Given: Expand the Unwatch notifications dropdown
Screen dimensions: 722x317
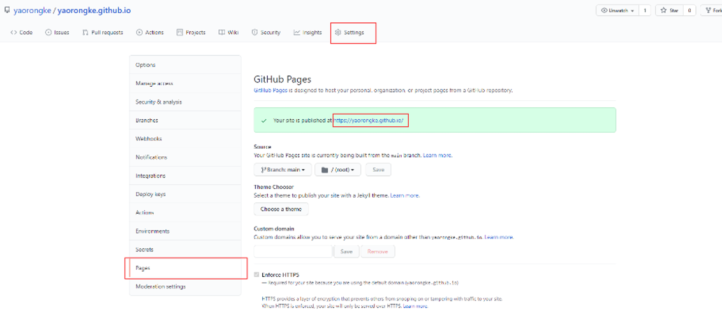Looking at the screenshot, I should [x=617, y=11].
